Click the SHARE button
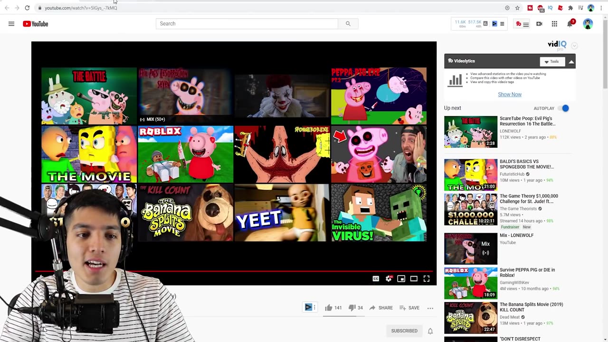The image size is (608, 342). [381, 308]
